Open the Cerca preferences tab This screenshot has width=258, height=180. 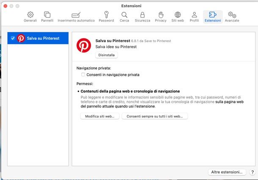point(124,17)
